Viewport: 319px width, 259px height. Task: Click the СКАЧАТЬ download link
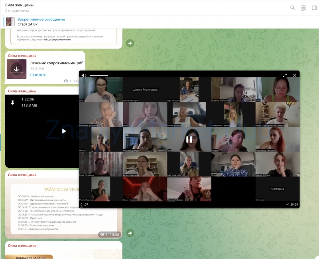[38, 75]
